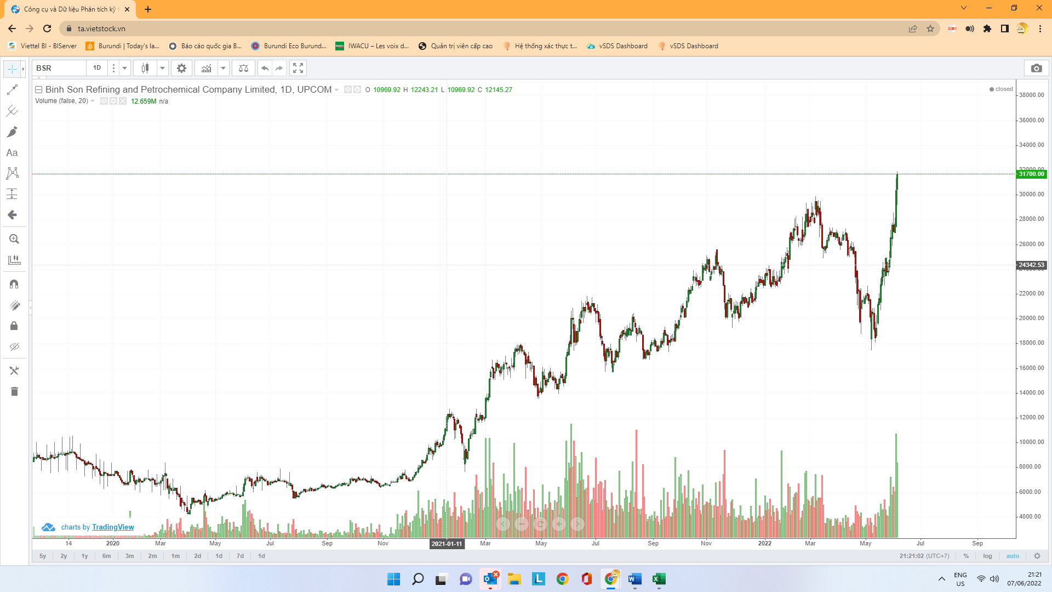
Task: Redo the chart action
Action: 279,68
